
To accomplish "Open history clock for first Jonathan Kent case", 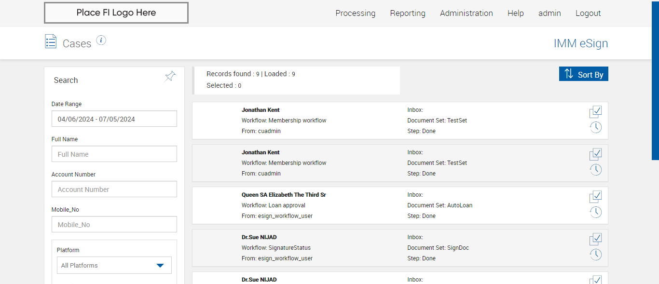I will coord(596,127).
